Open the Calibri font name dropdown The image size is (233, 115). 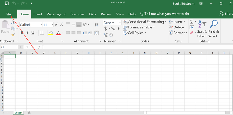(41, 25)
